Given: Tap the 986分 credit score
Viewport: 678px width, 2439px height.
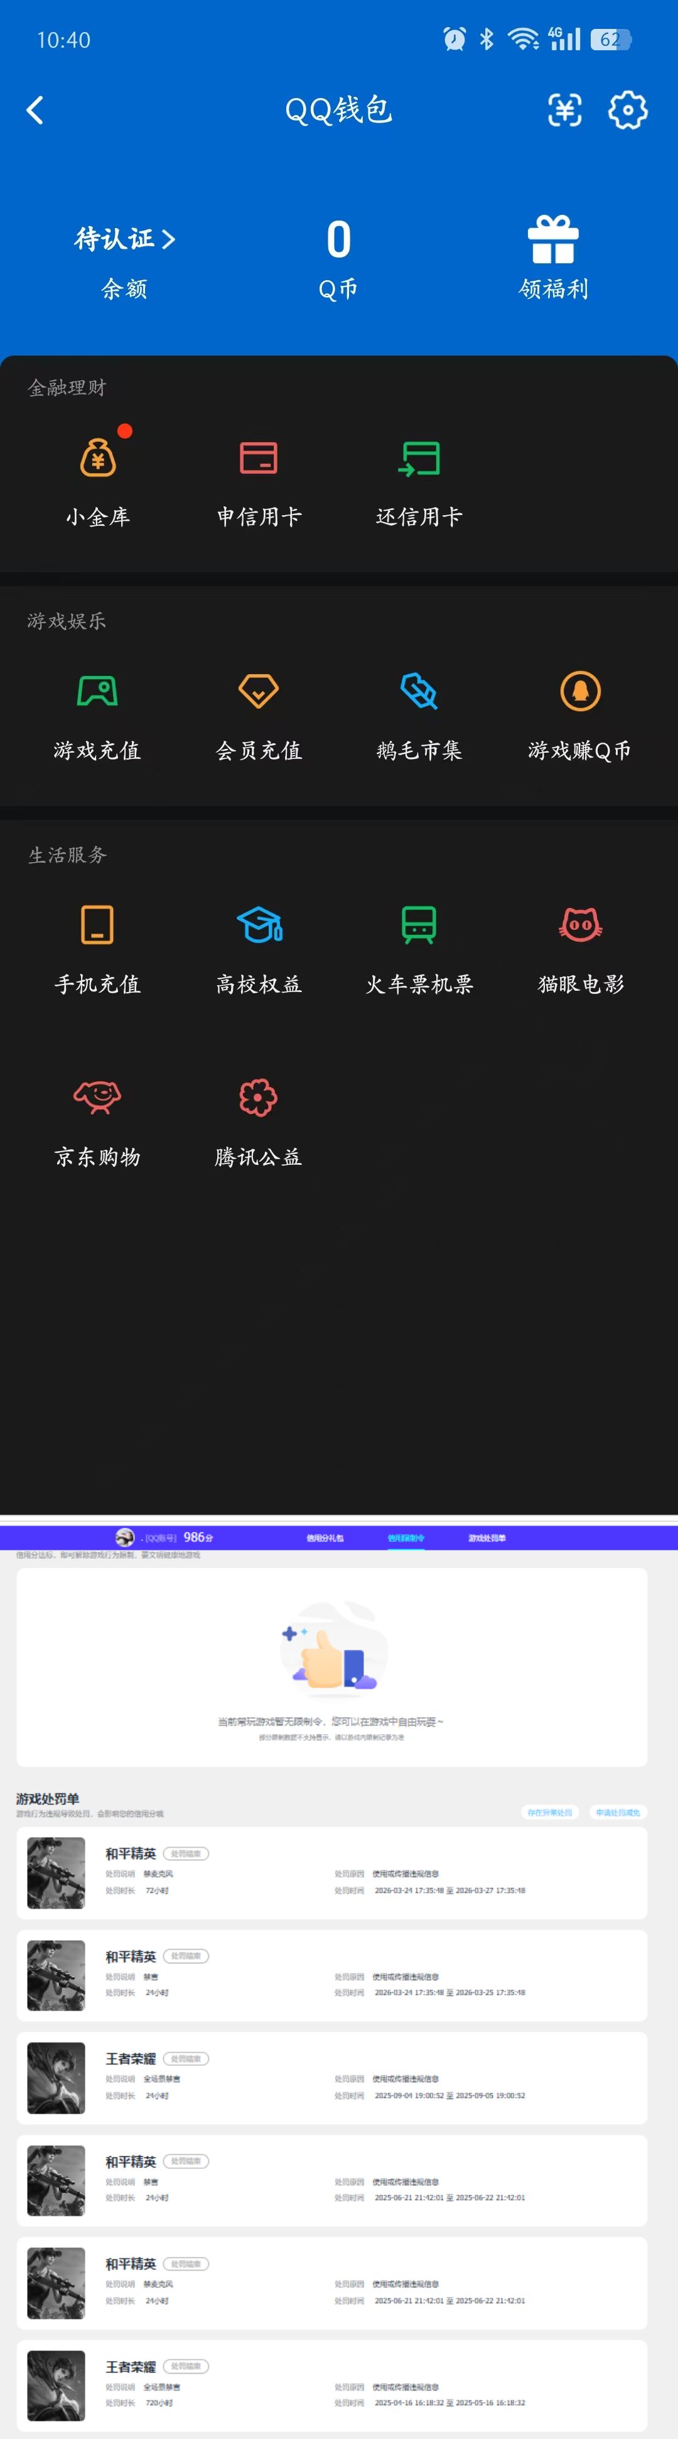Looking at the screenshot, I should (x=198, y=1537).
